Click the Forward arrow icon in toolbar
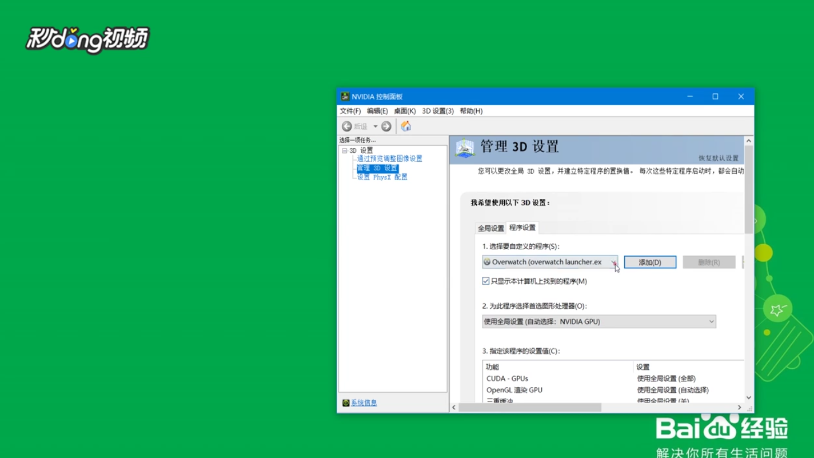814x458 pixels. pyautogui.click(x=386, y=126)
